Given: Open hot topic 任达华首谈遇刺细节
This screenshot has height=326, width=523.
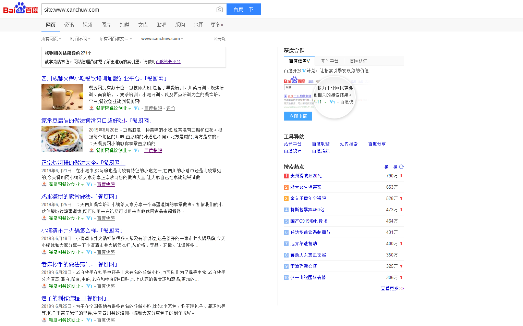Looking at the screenshot, I should (x=311, y=232).
